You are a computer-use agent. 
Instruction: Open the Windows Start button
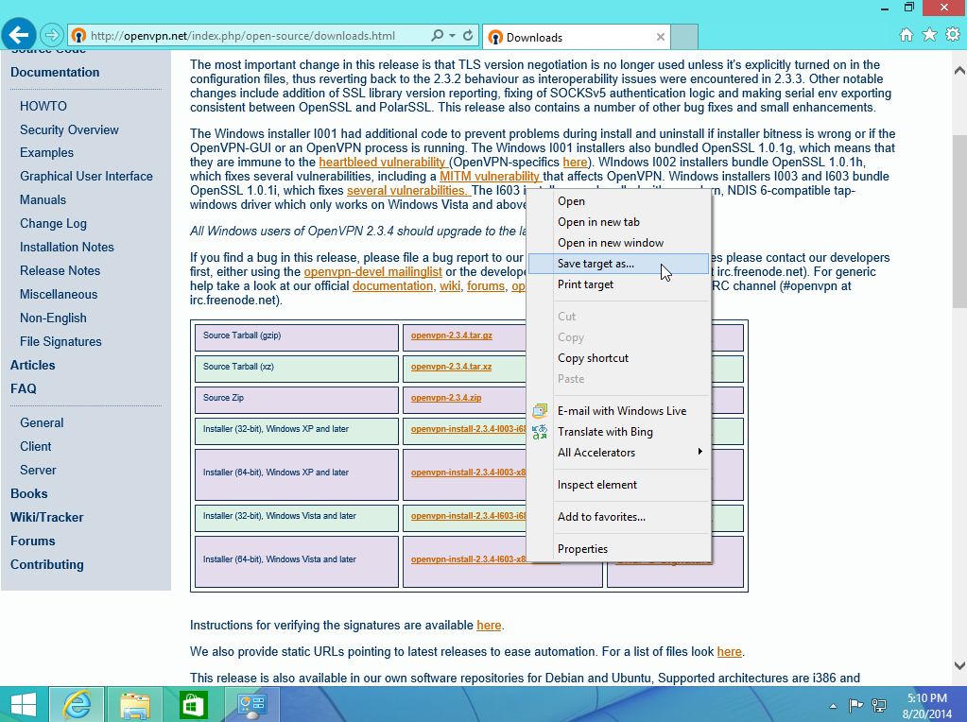(24, 704)
